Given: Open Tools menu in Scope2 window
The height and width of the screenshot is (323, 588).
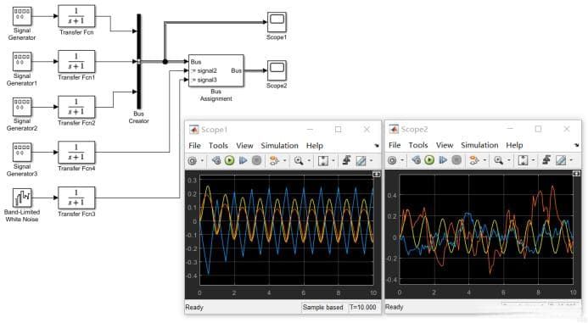Looking at the screenshot, I should tap(418, 145).
